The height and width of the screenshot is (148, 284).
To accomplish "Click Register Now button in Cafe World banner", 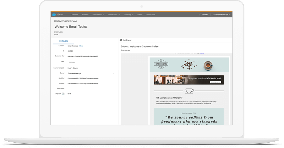I will click(x=215, y=82).
